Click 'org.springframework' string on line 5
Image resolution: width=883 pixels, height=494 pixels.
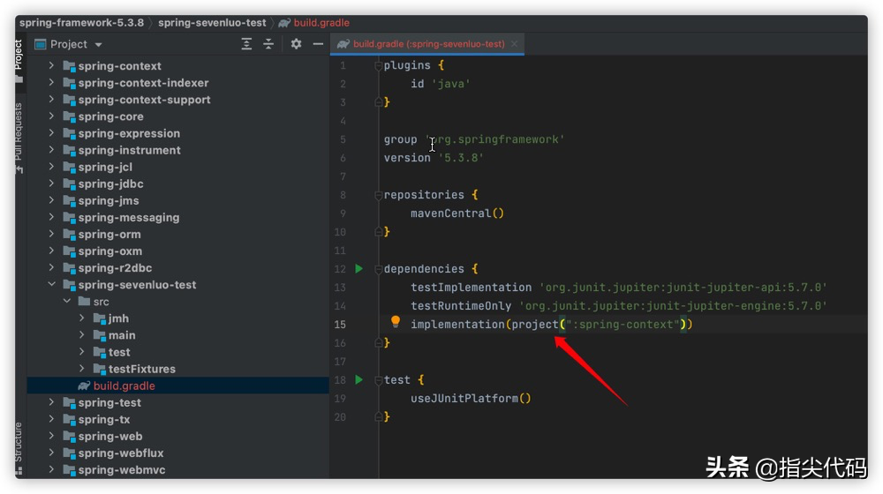pos(494,139)
